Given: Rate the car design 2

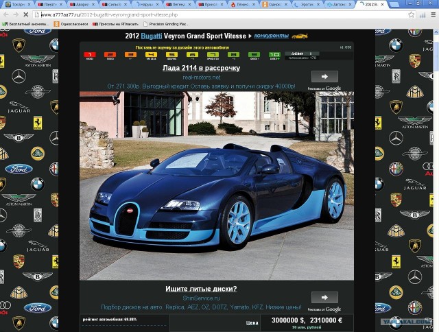Looking at the screenshot, I should point(110,56).
